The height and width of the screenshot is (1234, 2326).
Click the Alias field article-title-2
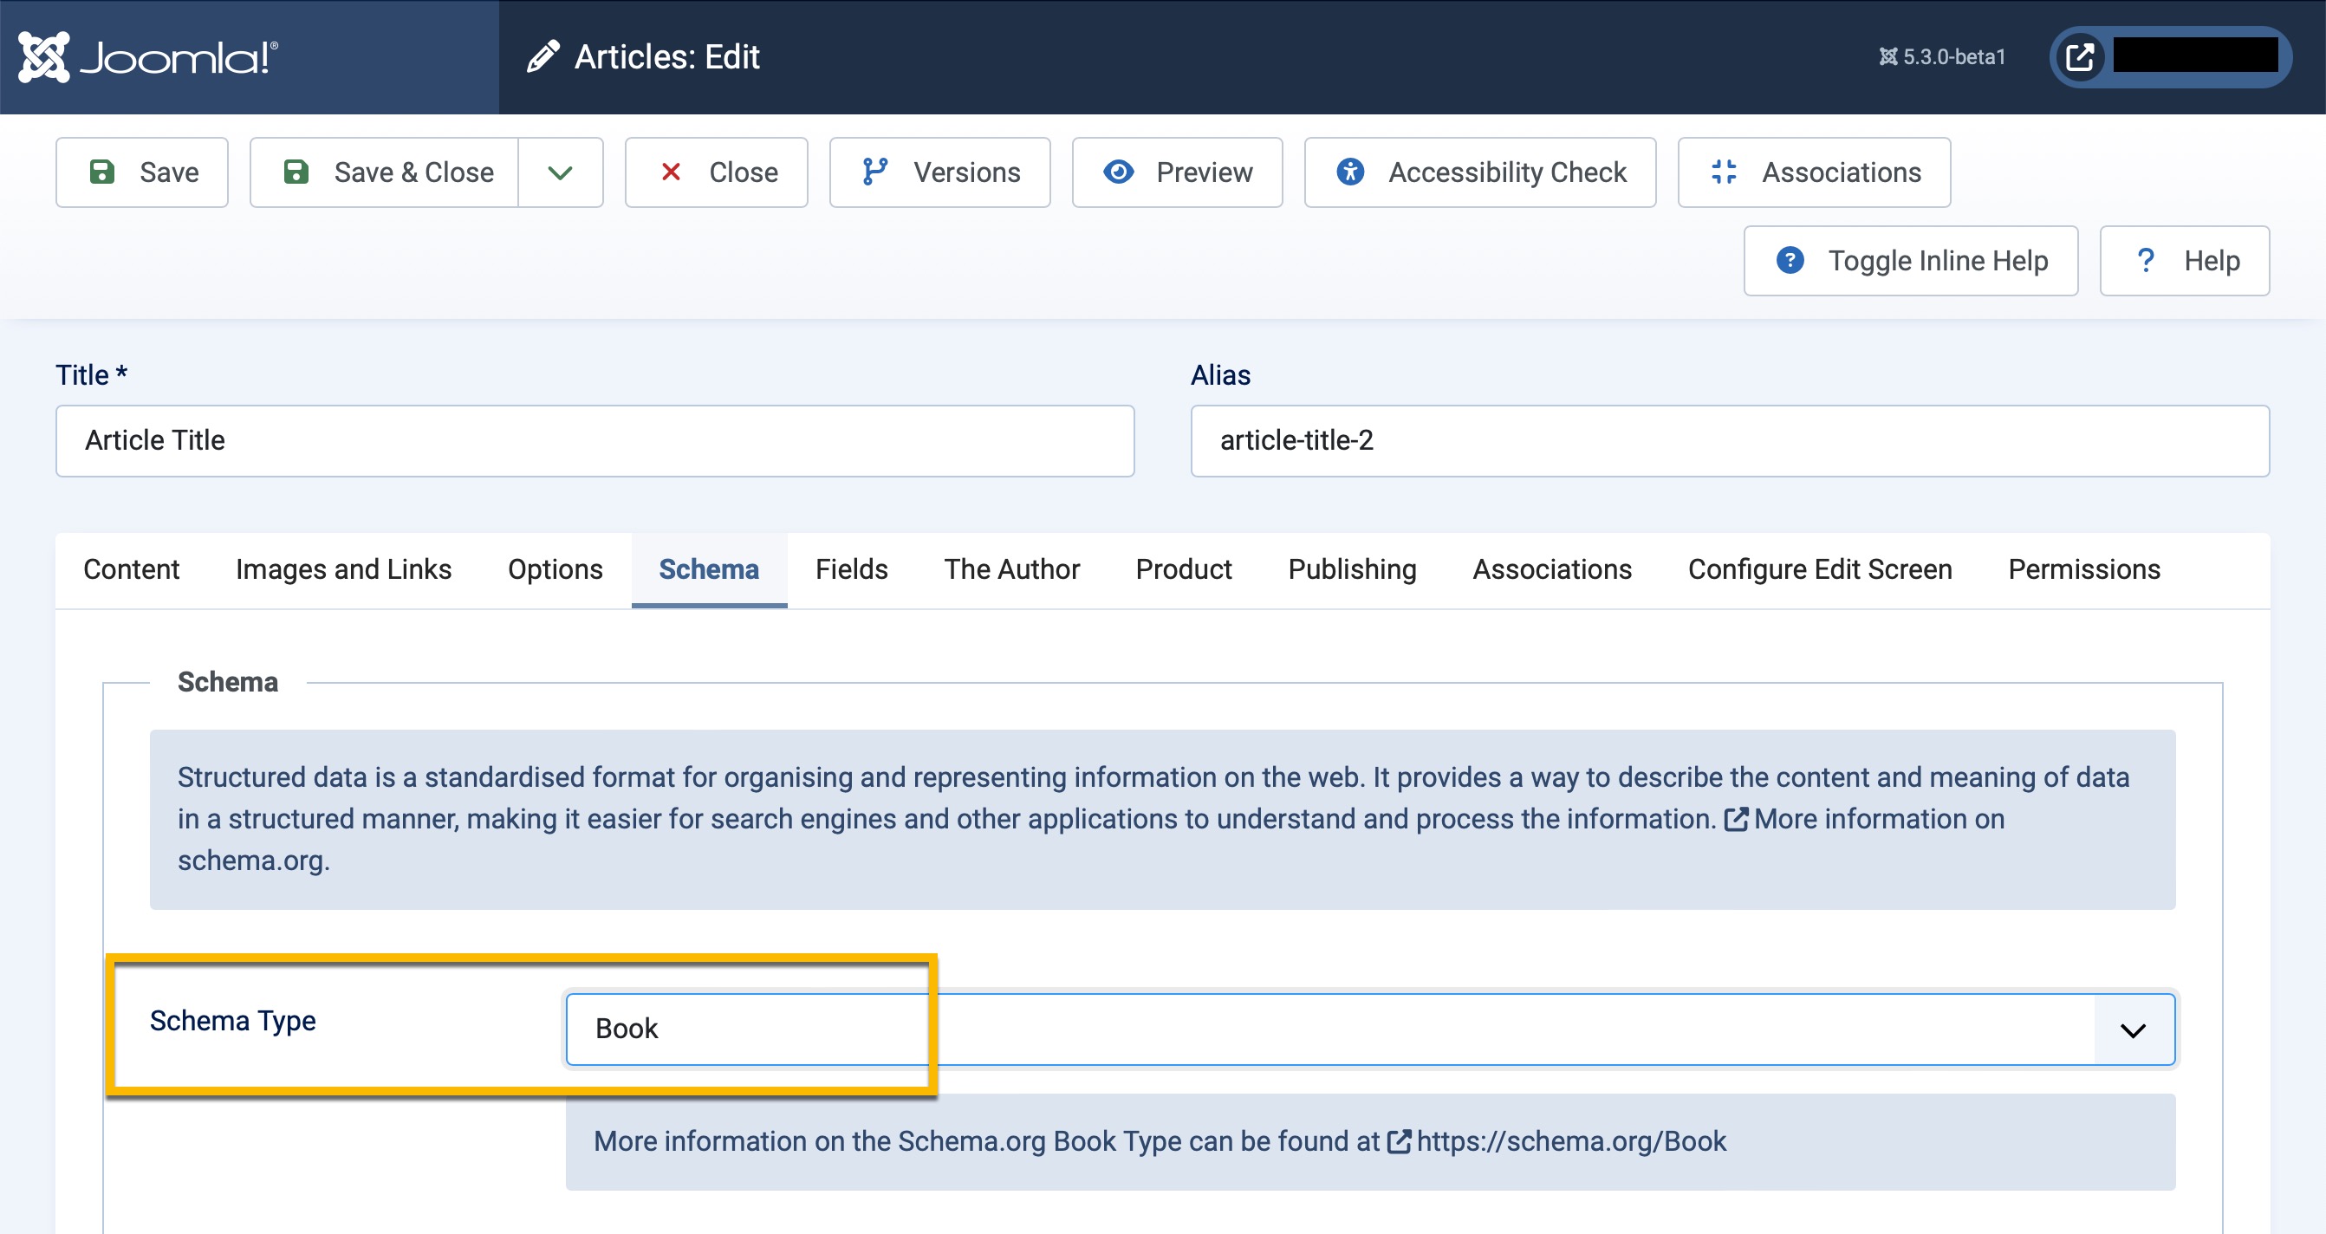tap(1728, 440)
